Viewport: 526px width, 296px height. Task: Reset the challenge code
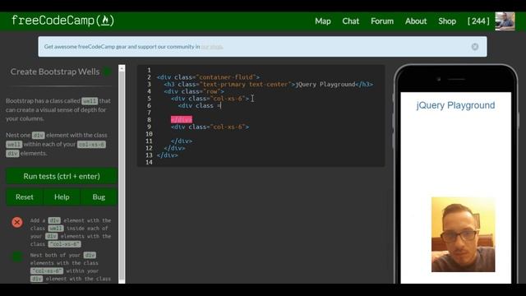[x=25, y=197]
